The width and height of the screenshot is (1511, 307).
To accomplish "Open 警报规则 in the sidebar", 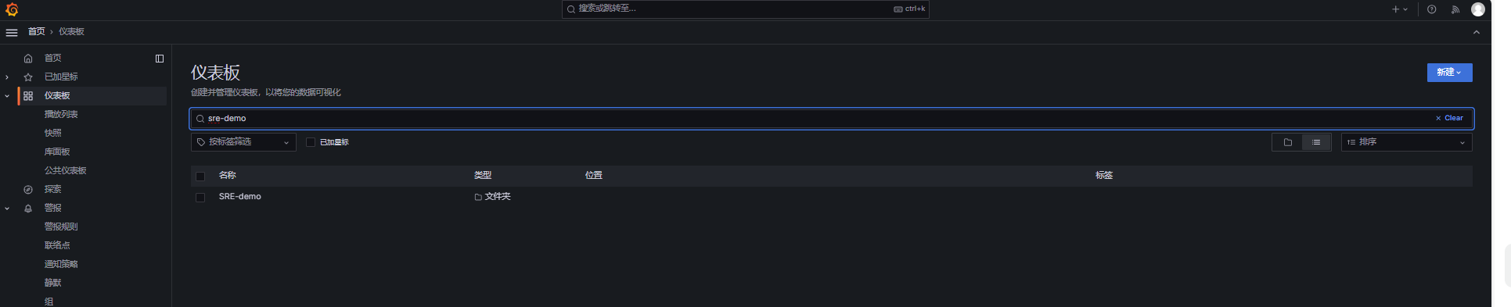I will coord(61,227).
